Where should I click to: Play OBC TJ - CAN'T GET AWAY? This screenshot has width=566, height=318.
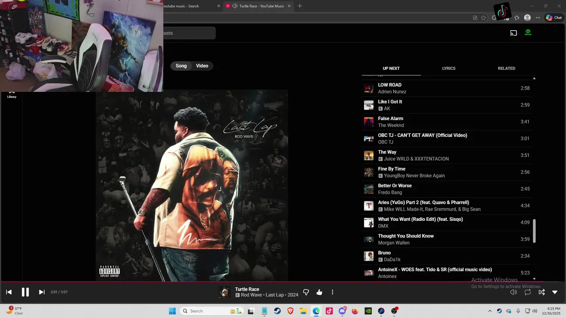(x=447, y=139)
